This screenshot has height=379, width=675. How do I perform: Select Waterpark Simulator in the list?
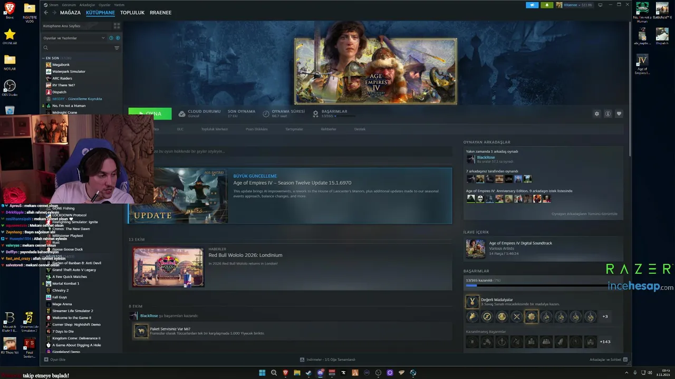pyautogui.click(x=69, y=72)
